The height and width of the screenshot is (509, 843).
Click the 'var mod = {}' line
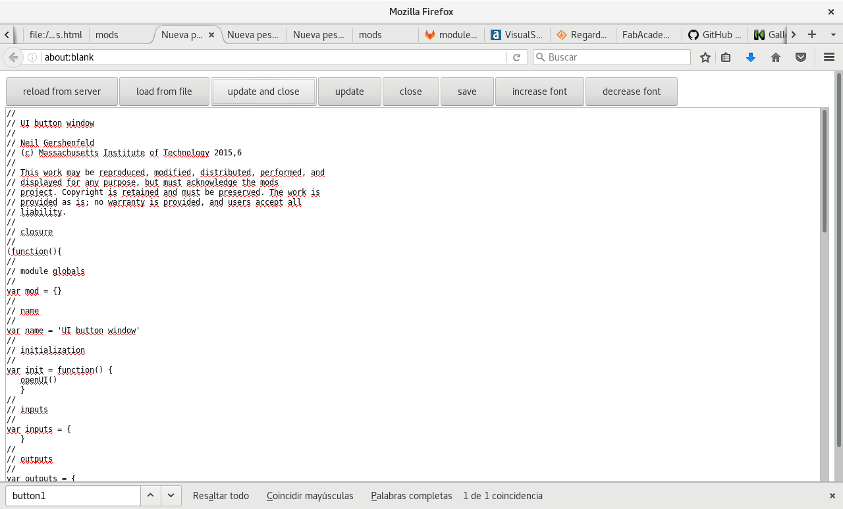(34, 291)
